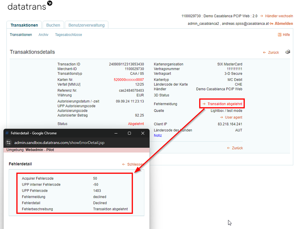The image size is (295, 229).
Task: Click the datatrans logo
Action: point(29,6)
